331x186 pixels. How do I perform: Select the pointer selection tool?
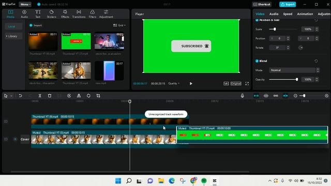click(6, 96)
